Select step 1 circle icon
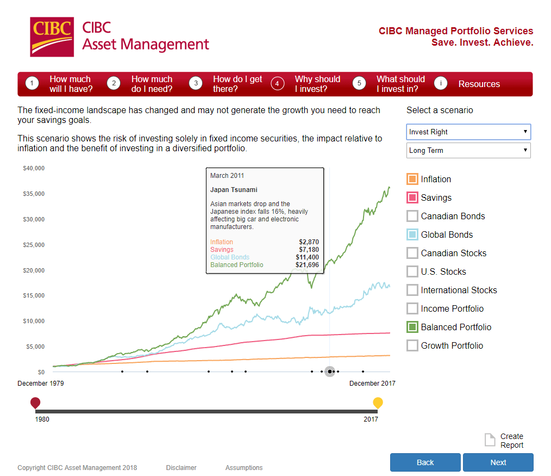The width and height of the screenshot is (551, 476). 32,83
